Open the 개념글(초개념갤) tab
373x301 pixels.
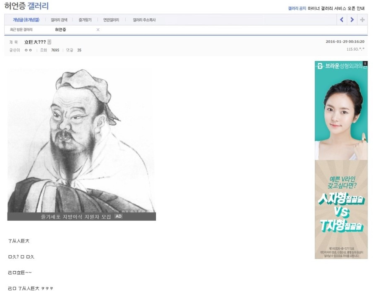(26, 20)
